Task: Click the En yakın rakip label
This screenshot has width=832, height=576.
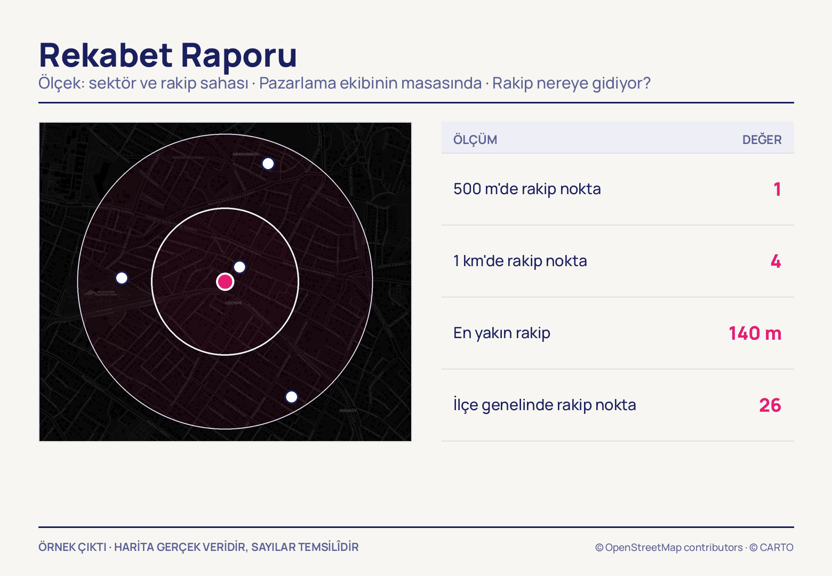Action: click(x=501, y=333)
